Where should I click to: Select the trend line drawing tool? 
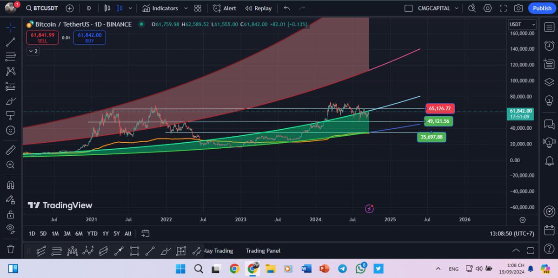pyautogui.click(x=11, y=42)
